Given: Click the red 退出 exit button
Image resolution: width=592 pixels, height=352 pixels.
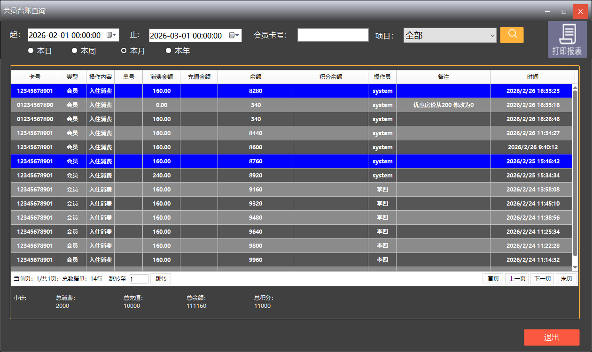Looking at the screenshot, I should (x=552, y=337).
